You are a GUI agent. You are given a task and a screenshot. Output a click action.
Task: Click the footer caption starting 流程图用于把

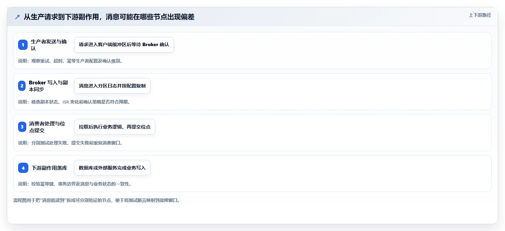97,200
